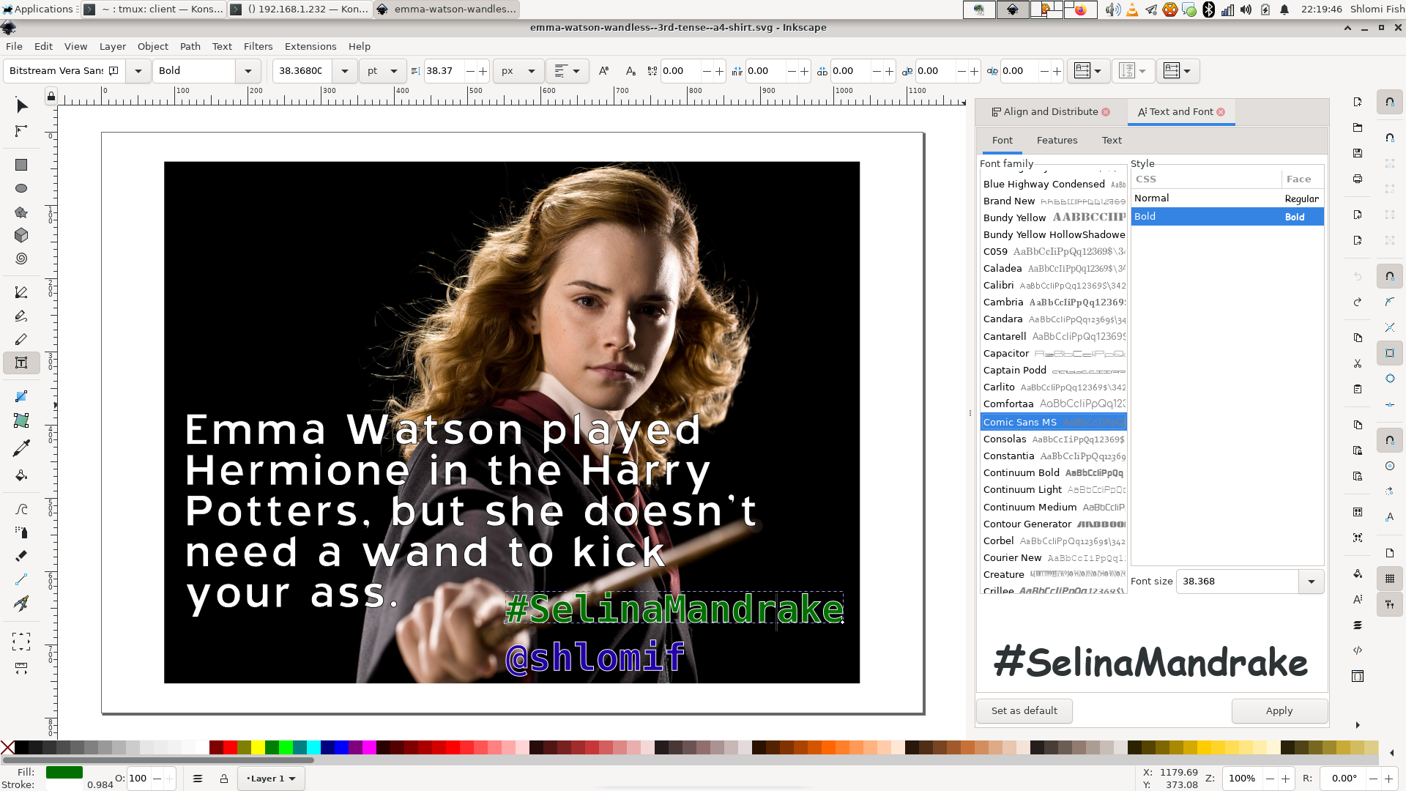Screen dimensions: 1406x791
Task: Open the Filters menu
Action: [x=258, y=46]
